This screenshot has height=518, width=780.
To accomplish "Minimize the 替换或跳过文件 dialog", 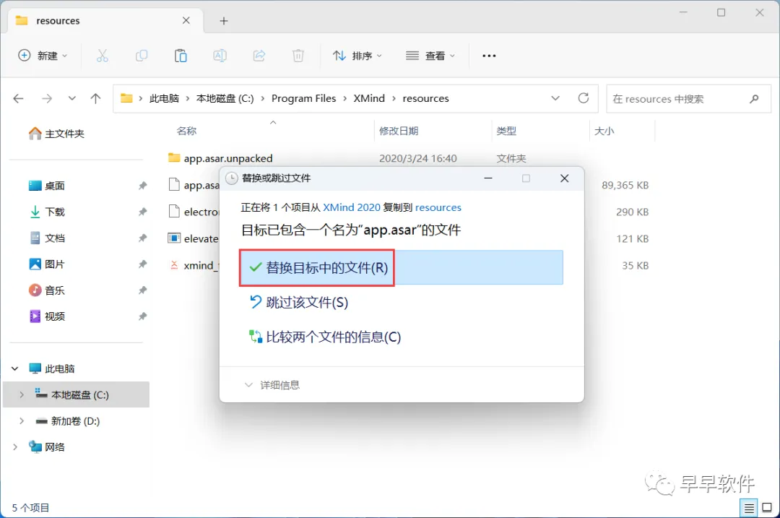I will click(488, 178).
